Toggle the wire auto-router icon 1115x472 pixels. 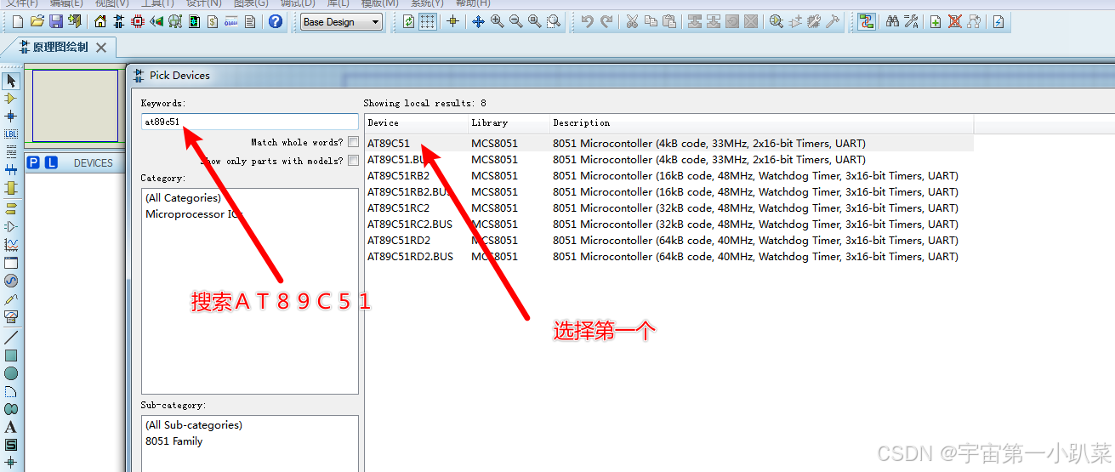[x=866, y=22]
